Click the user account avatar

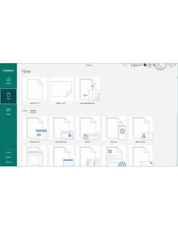coord(145,65)
